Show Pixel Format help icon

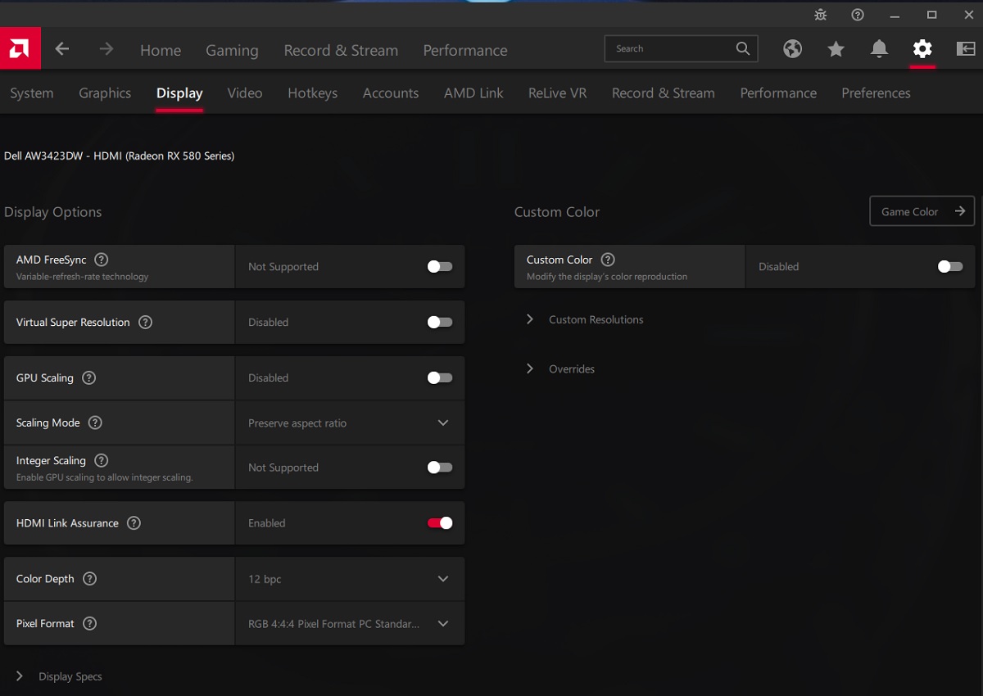(90, 623)
